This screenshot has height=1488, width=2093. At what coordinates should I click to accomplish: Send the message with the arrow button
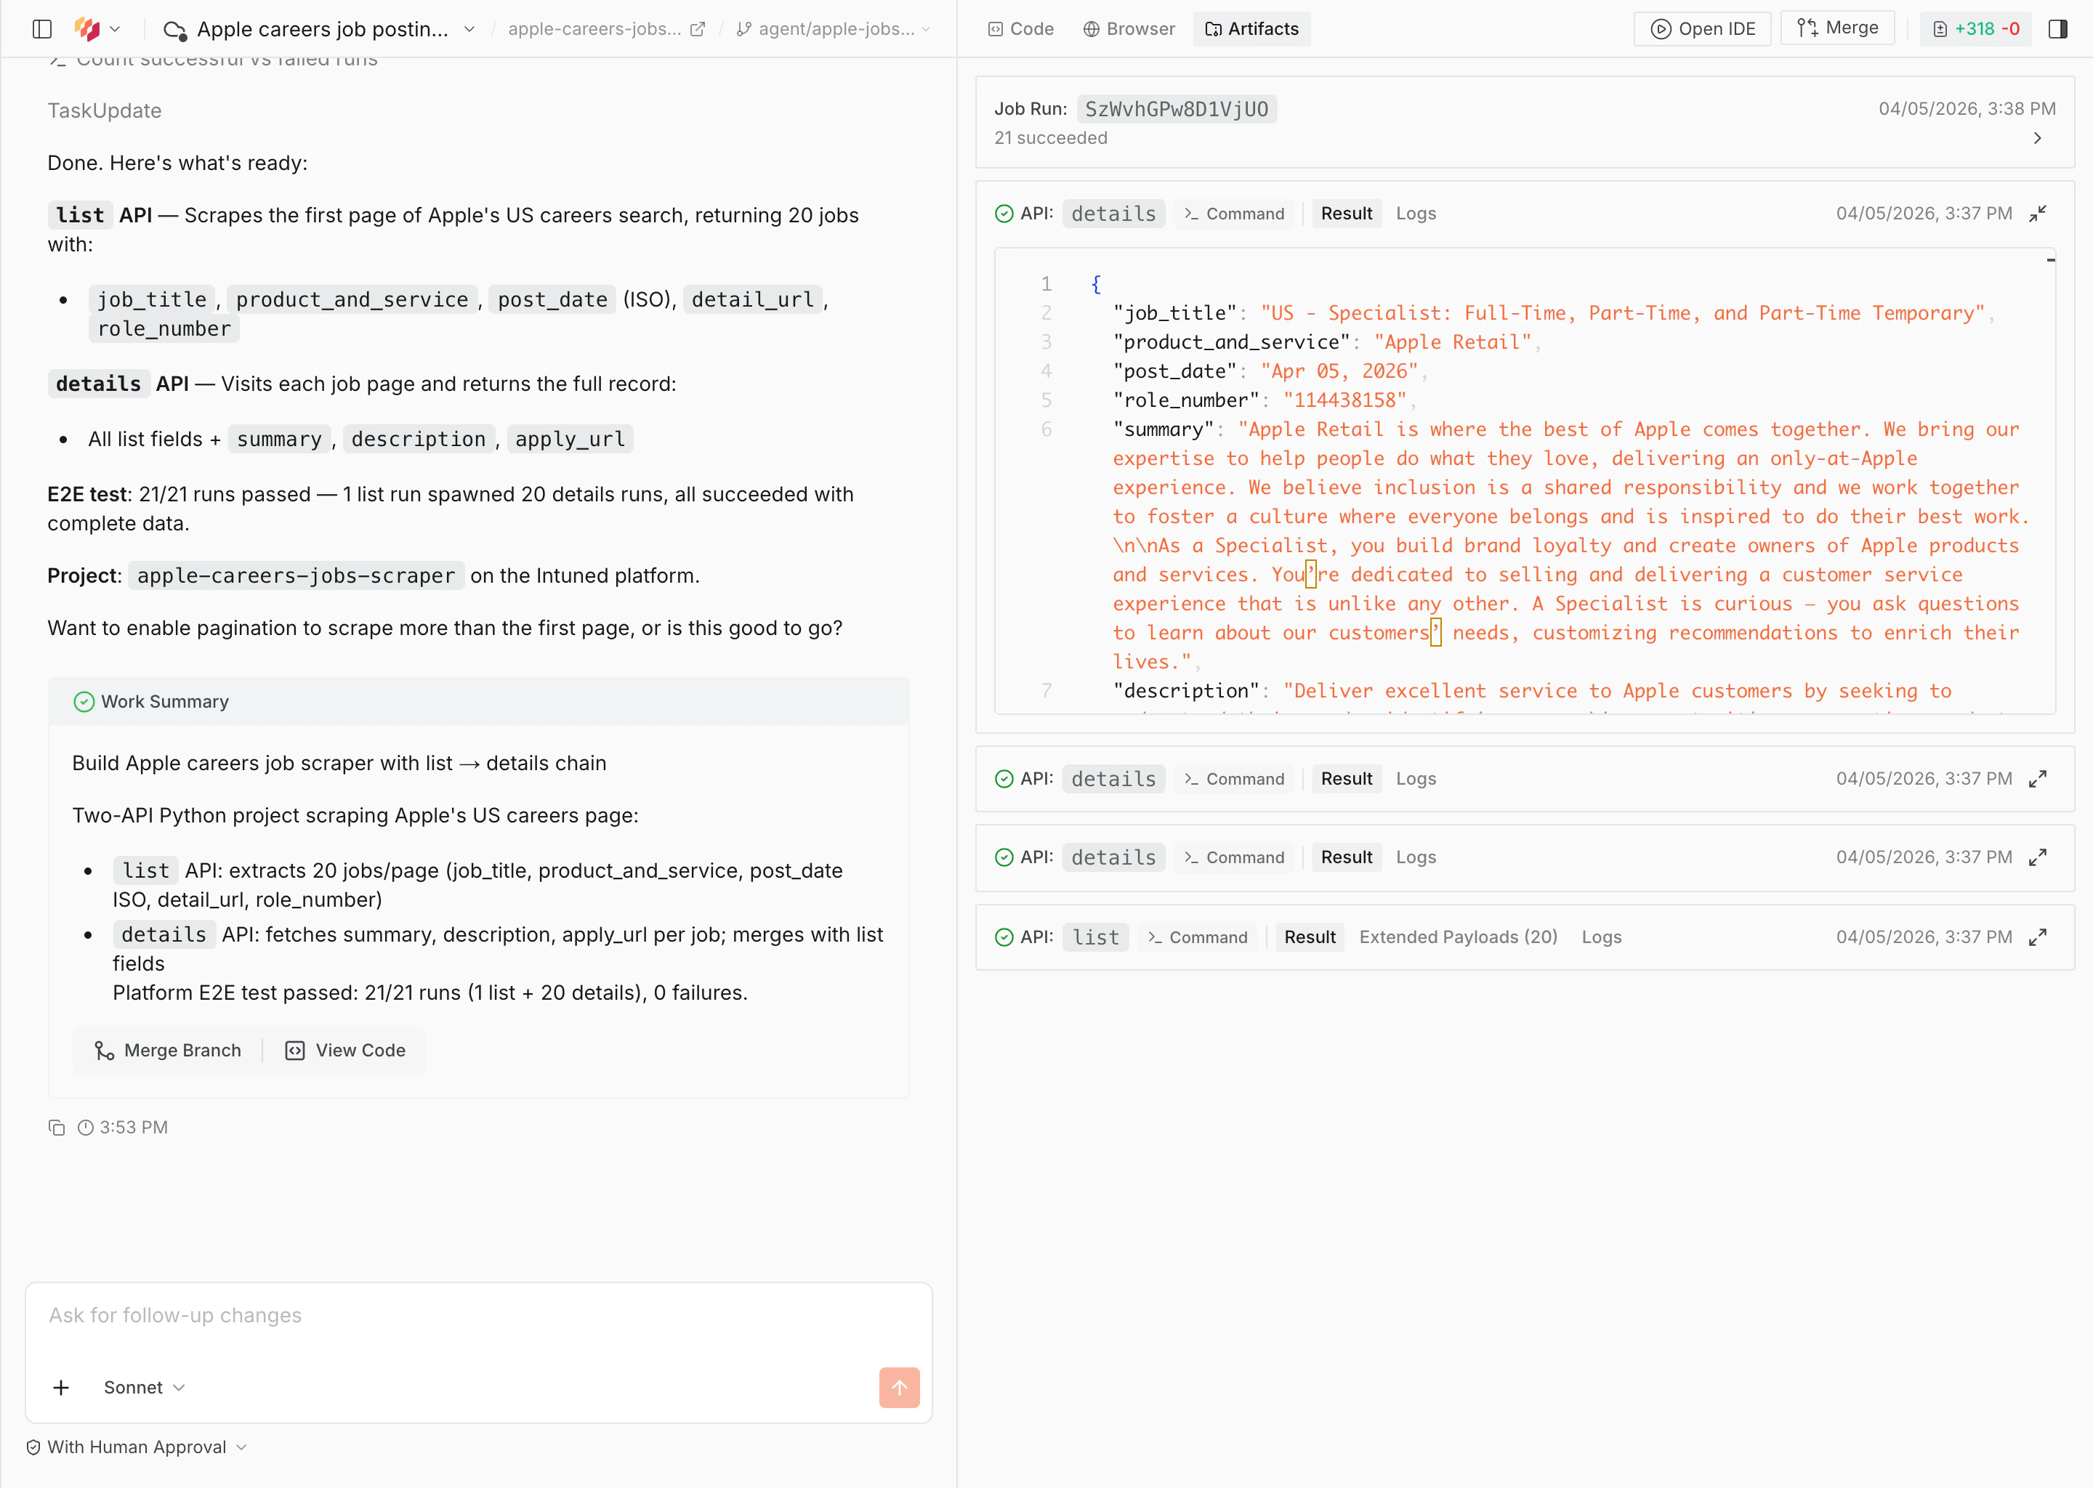tap(899, 1388)
